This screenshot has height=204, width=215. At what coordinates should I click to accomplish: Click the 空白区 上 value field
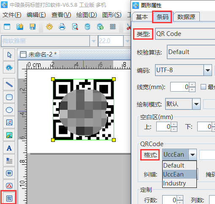point(164,127)
